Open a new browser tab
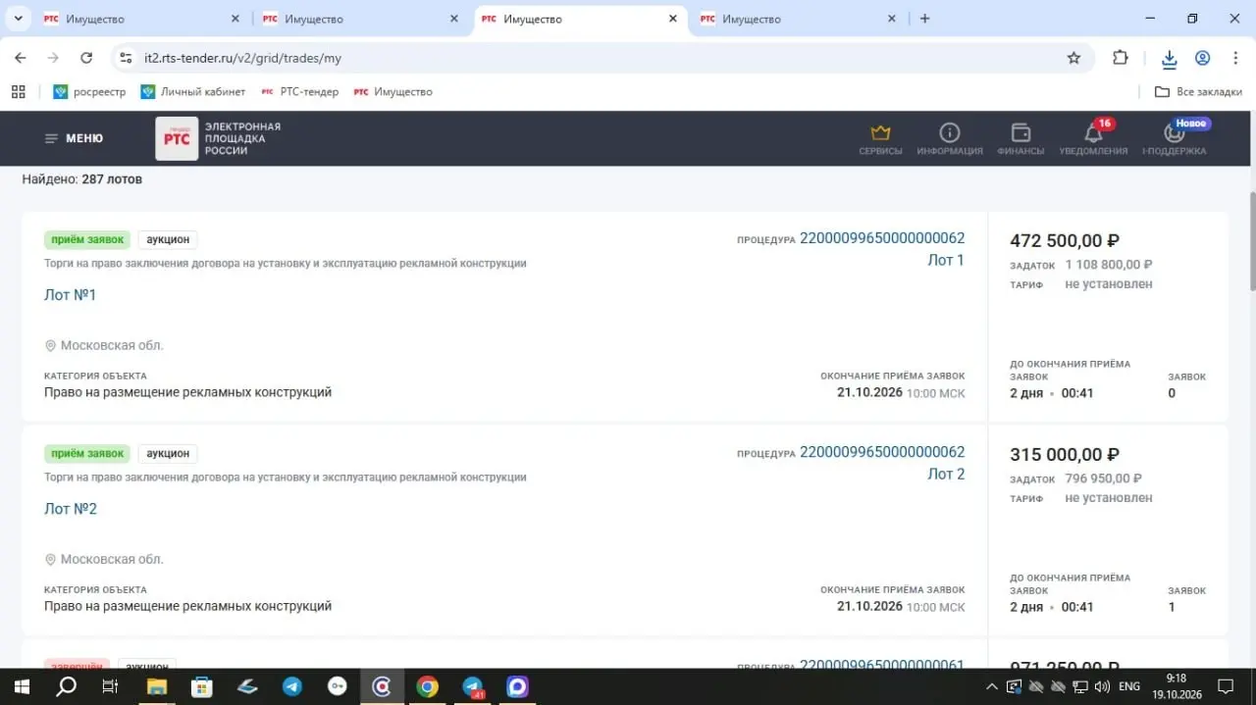The image size is (1256, 705). [924, 19]
